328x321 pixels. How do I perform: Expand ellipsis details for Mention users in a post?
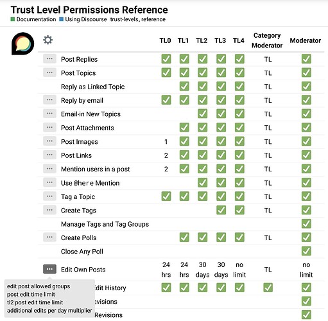pos(49,169)
